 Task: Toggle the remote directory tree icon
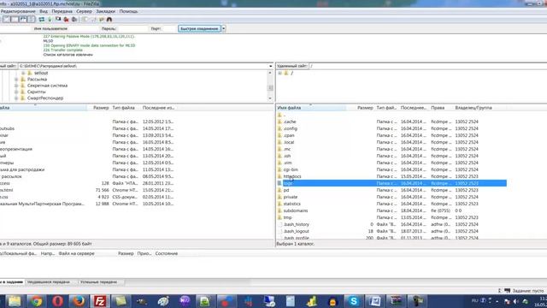(23, 19)
